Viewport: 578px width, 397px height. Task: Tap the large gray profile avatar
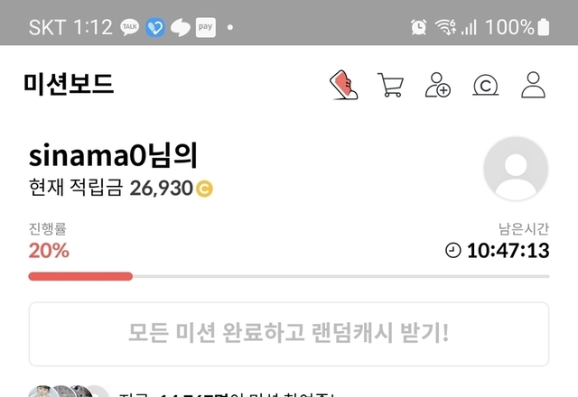tap(516, 169)
